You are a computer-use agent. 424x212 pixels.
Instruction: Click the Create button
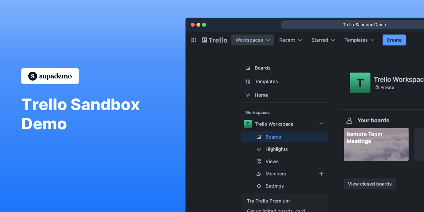pyautogui.click(x=394, y=40)
